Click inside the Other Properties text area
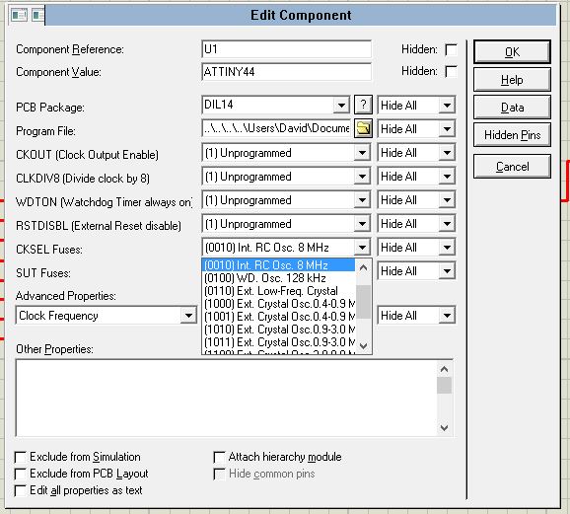This screenshot has height=514, width=570. tap(226, 398)
